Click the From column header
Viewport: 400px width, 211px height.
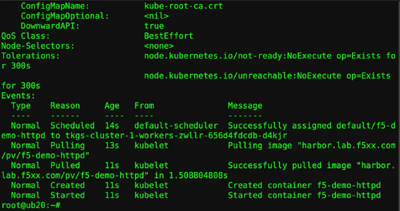[144, 105]
